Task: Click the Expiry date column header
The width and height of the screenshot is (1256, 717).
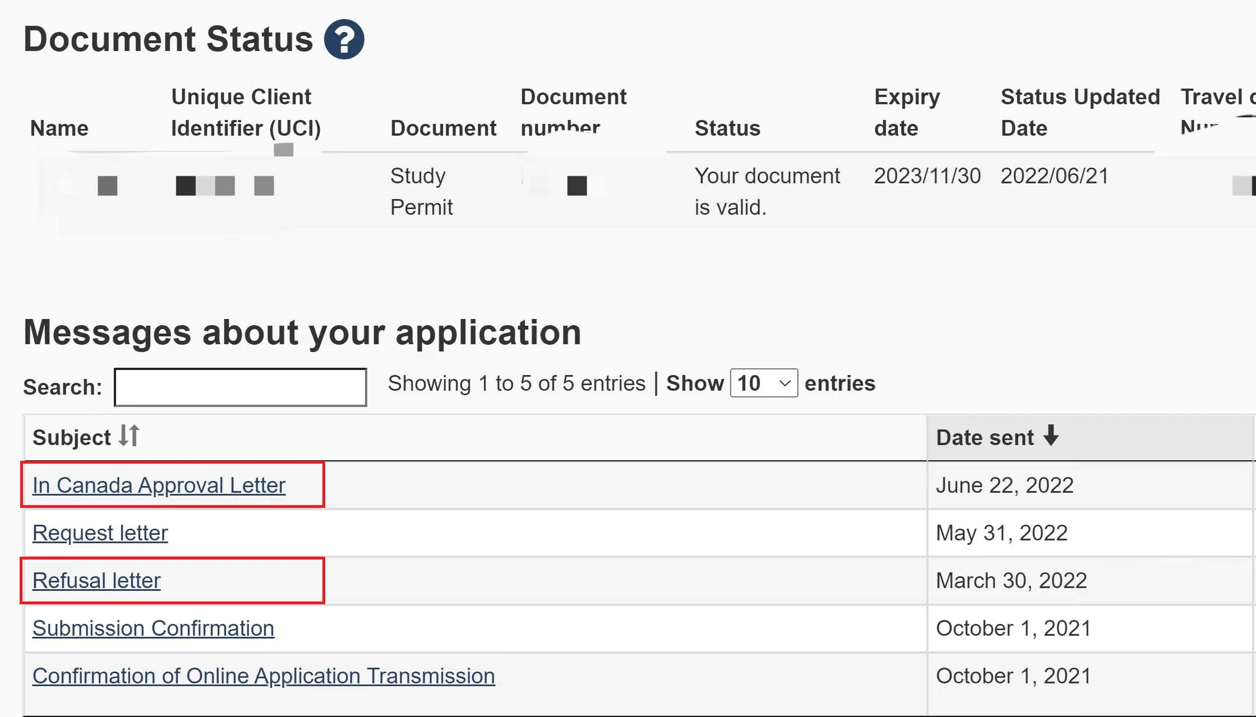Action: pos(907,112)
